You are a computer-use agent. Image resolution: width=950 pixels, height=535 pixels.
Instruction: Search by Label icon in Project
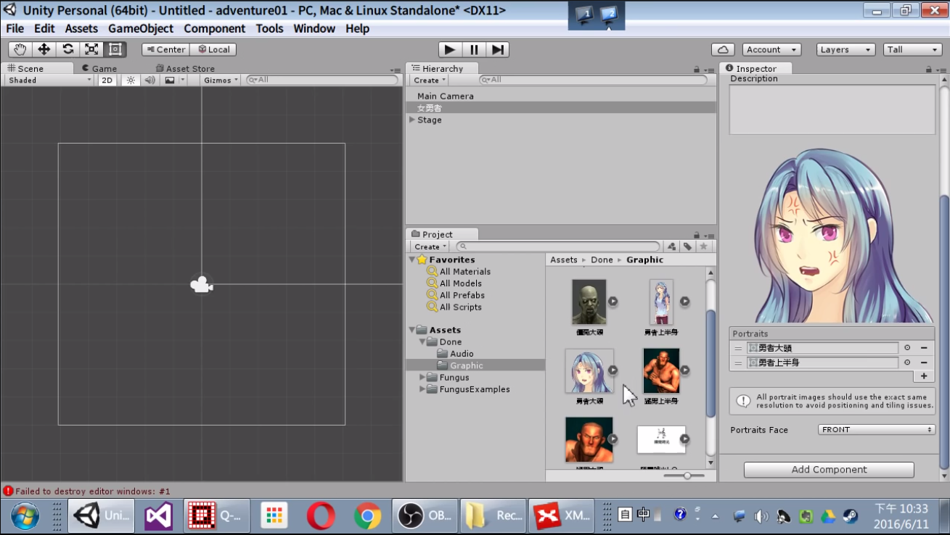coord(688,246)
